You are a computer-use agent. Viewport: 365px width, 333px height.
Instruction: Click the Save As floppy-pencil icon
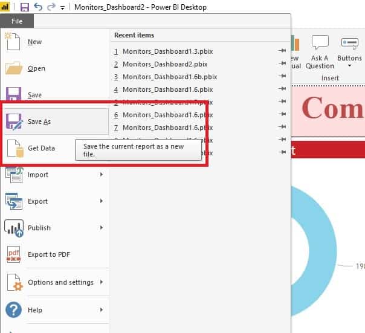(14, 121)
